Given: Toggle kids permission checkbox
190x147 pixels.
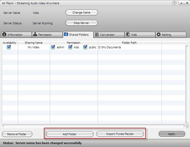Looking at the screenshot, I should click(70, 47).
